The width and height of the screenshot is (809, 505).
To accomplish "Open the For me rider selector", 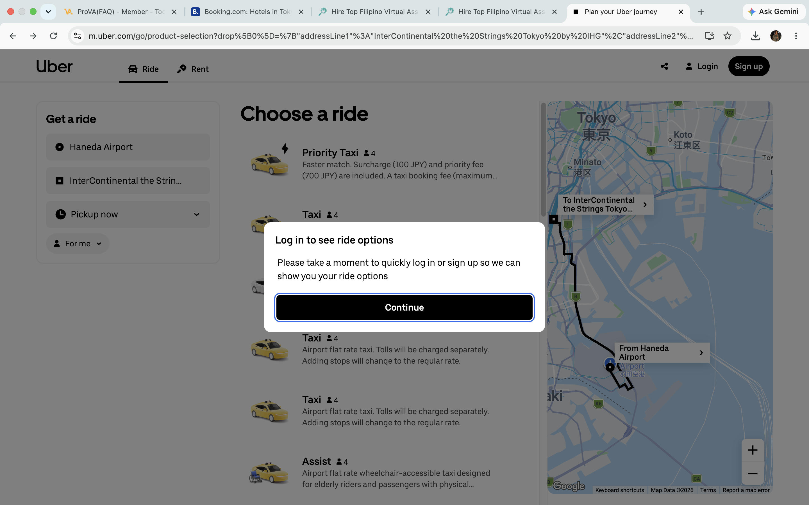I will (78, 244).
